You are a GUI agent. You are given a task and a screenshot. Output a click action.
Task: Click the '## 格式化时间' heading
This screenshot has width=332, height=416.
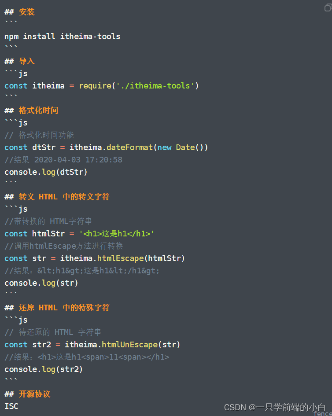tap(31, 110)
